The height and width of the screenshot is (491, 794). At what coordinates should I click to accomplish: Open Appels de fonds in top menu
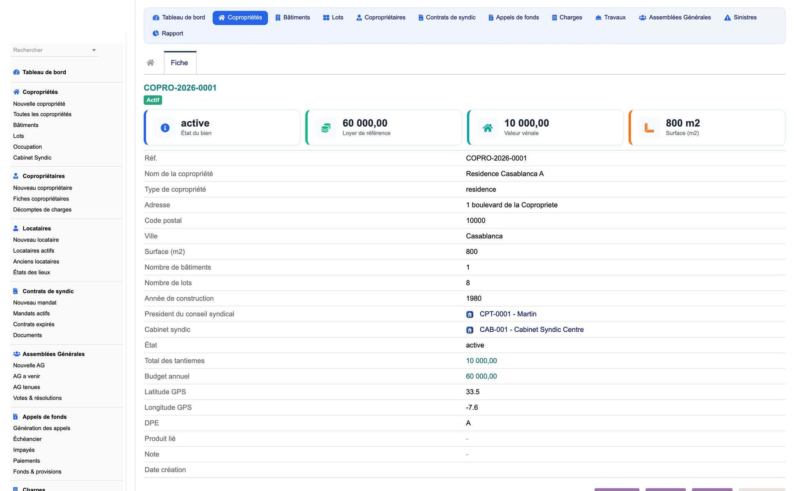click(x=514, y=18)
